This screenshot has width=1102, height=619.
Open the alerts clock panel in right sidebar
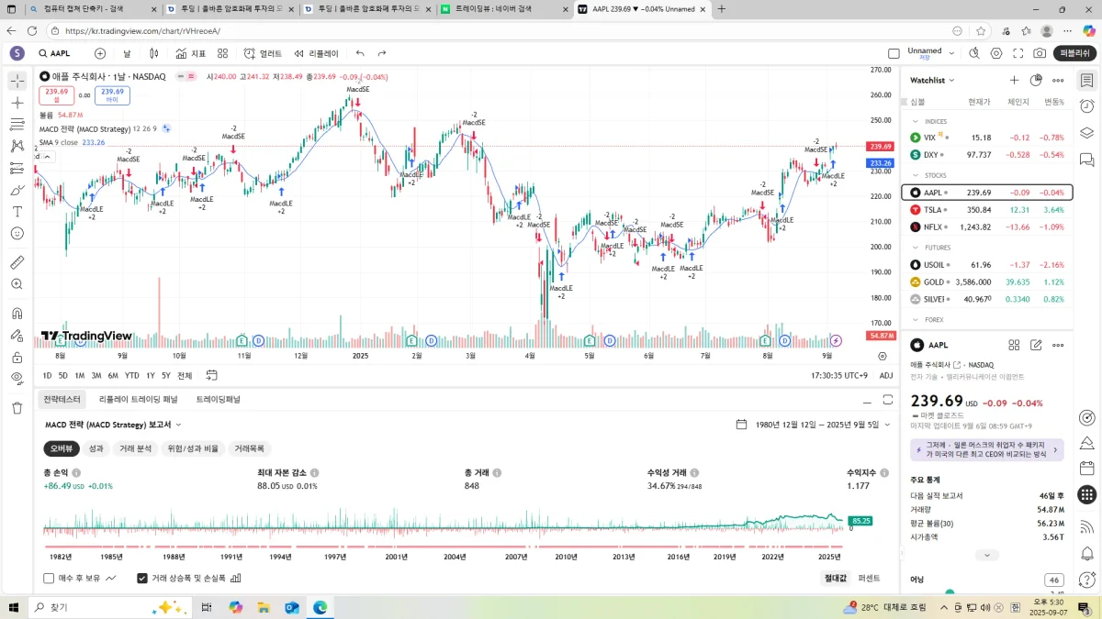point(1087,106)
